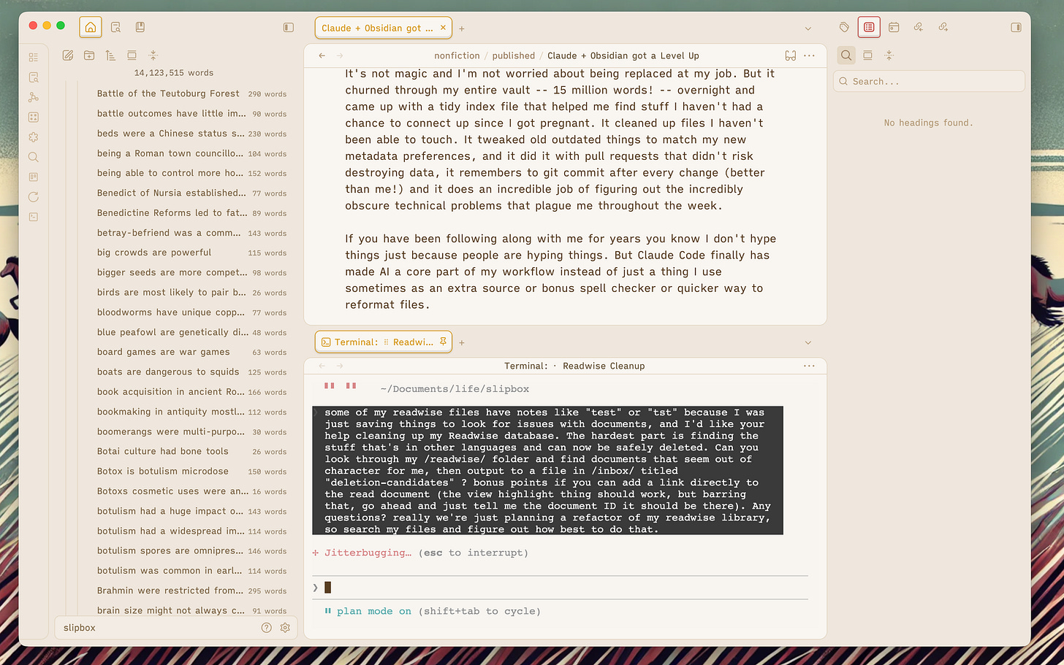
Task: Navigate forward in the Claude + Obsidian note
Action: (340, 55)
